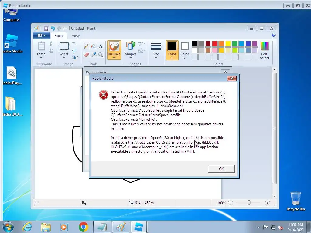Click OK in the RobloxStudio error dialog

tap(221, 169)
